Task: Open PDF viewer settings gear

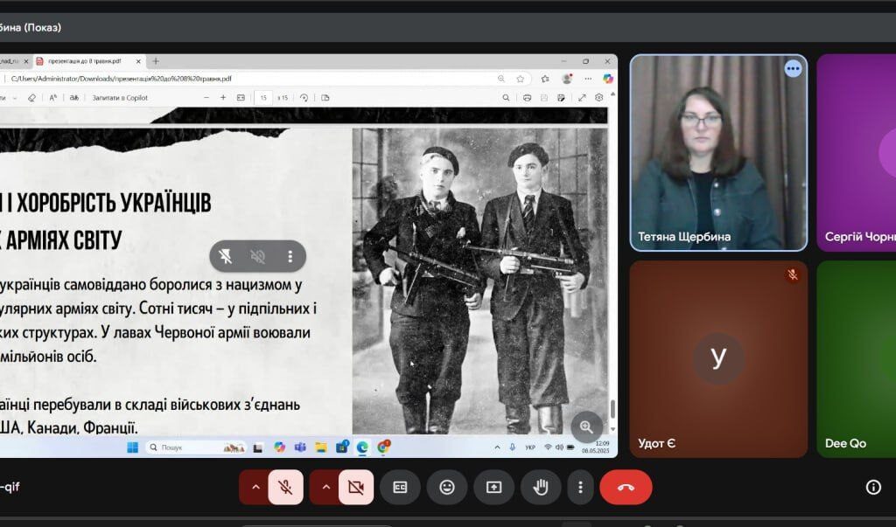Action: (598, 98)
